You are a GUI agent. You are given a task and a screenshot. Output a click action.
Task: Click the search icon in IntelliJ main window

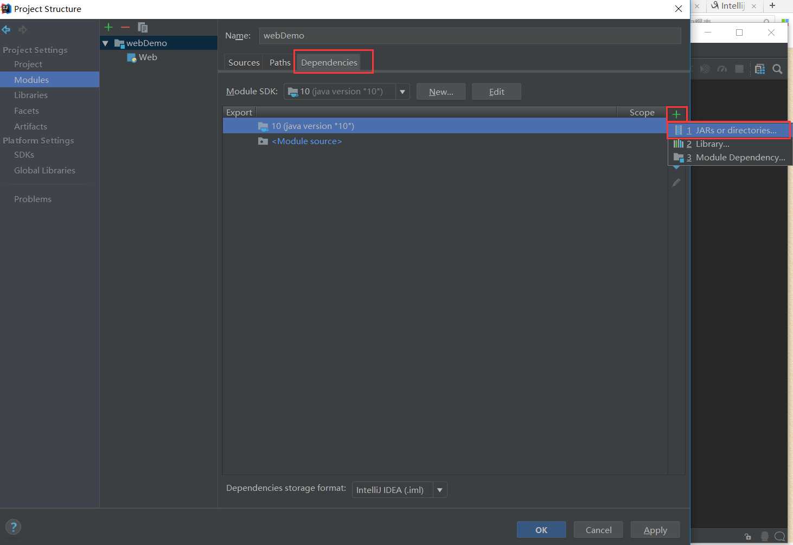(777, 69)
